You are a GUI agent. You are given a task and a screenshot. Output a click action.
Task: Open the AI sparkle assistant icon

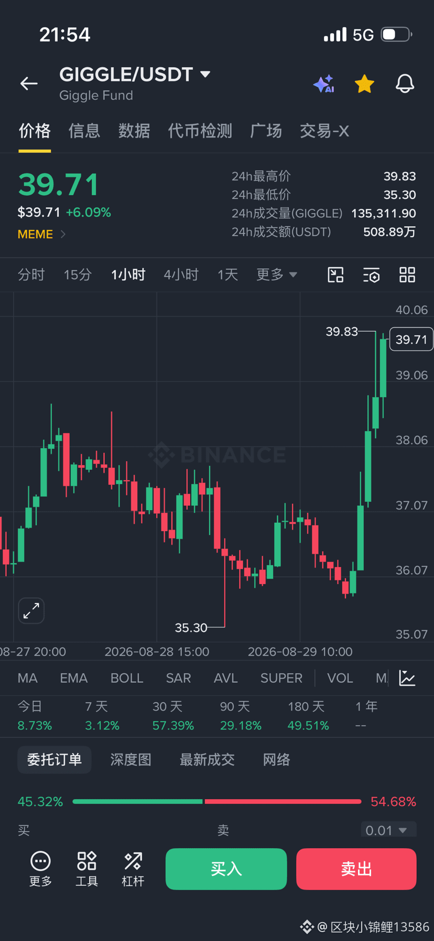pos(324,84)
